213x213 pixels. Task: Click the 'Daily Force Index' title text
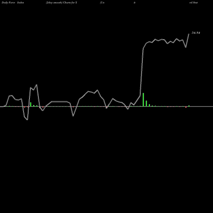coord(13,3)
